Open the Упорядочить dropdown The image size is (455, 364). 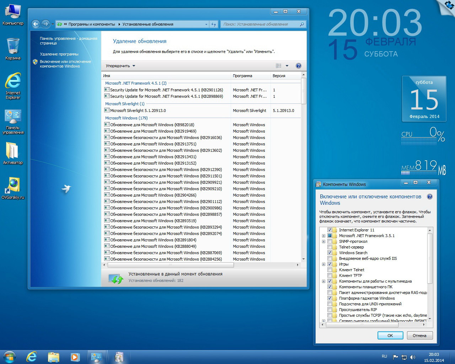click(121, 66)
